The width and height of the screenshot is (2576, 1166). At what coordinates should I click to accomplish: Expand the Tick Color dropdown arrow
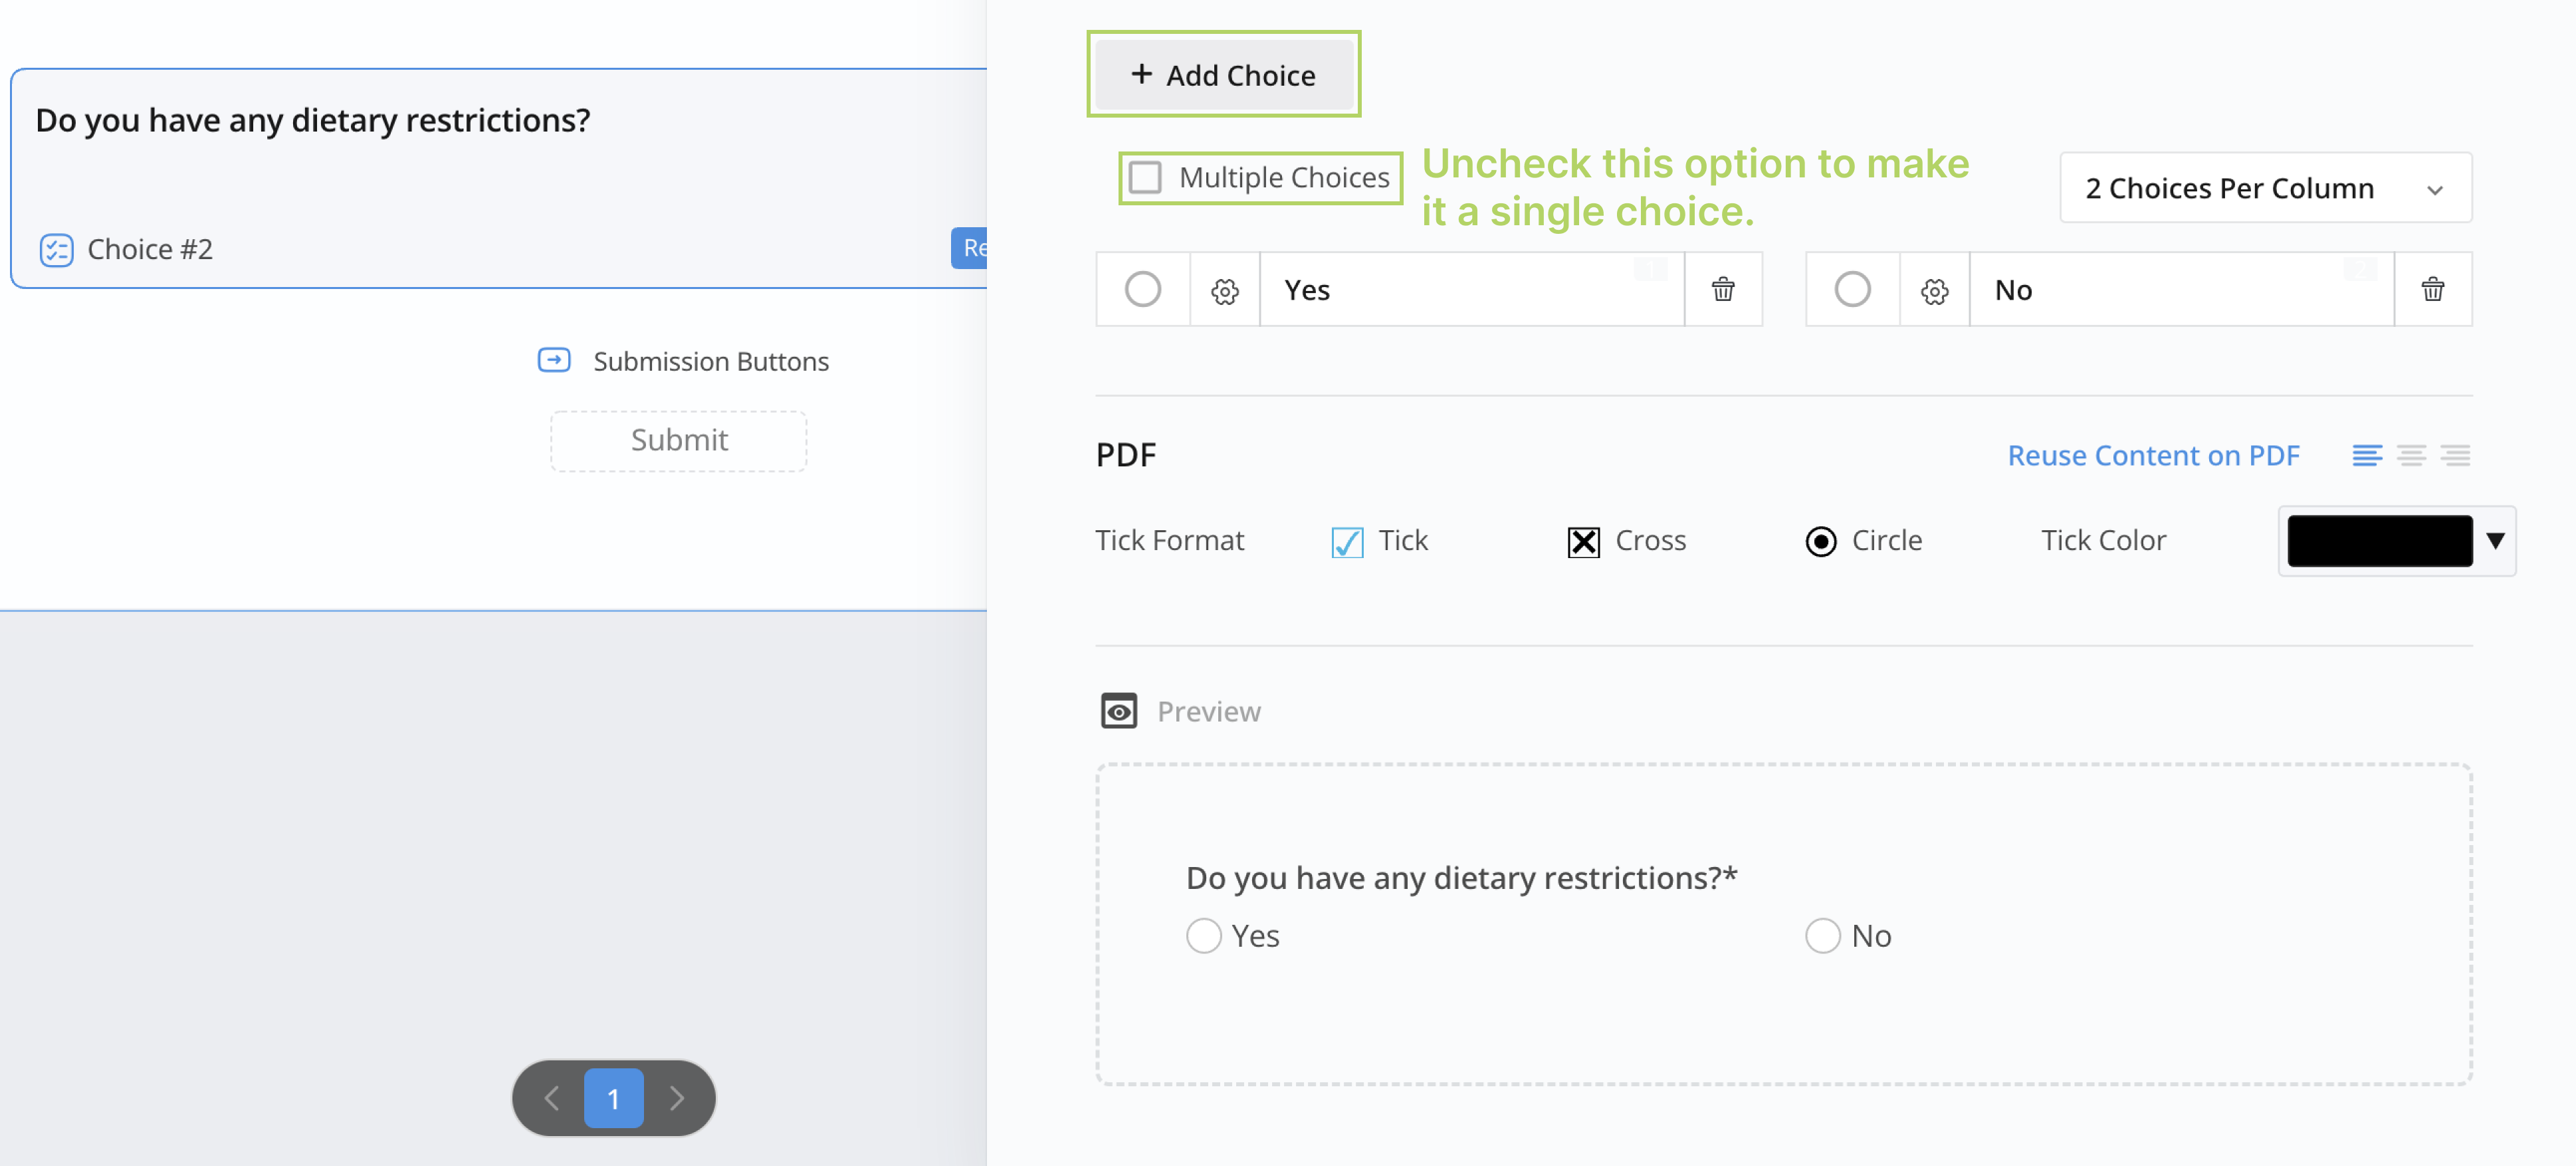pos(2495,541)
